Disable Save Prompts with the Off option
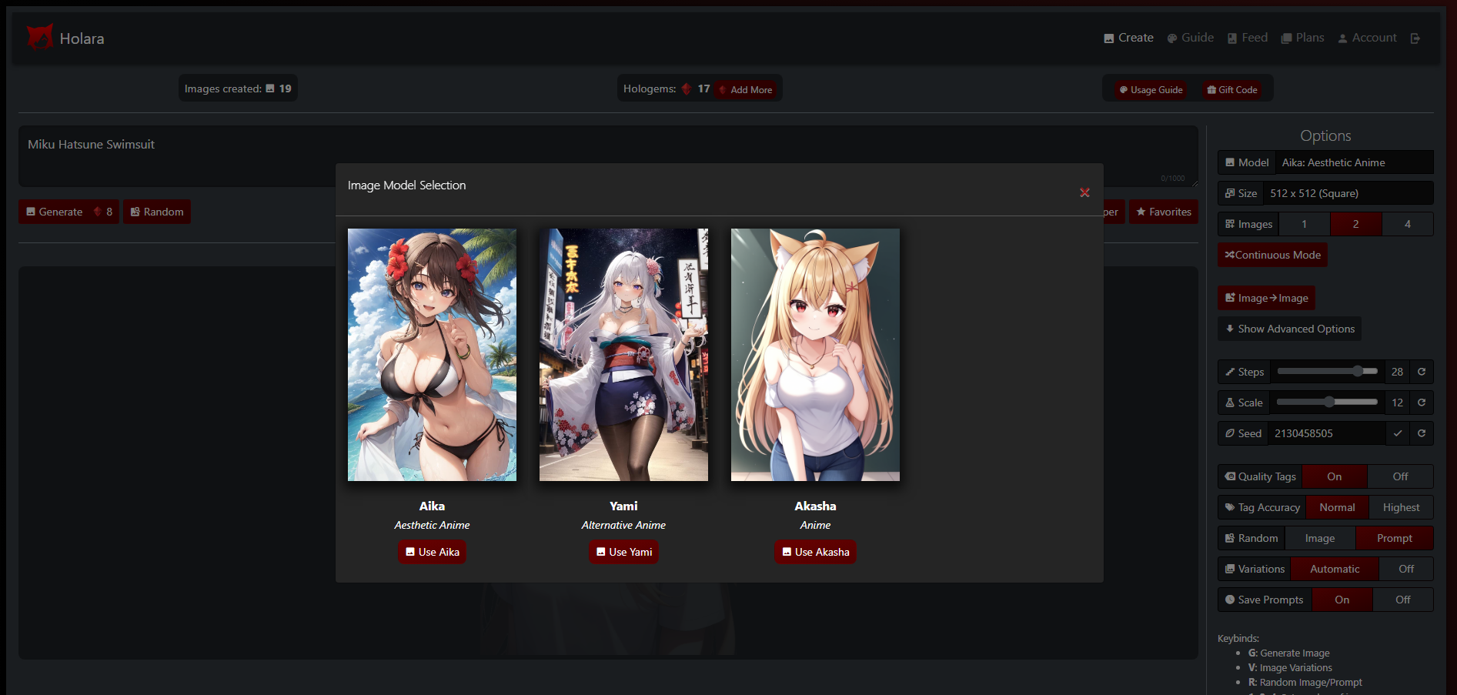 [x=1402, y=600]
